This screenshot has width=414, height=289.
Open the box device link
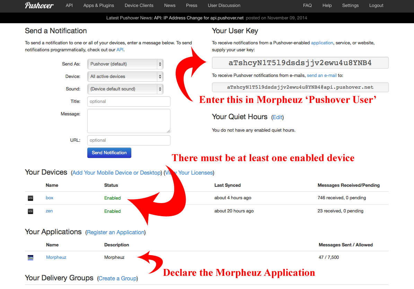(x=50, y=198)
